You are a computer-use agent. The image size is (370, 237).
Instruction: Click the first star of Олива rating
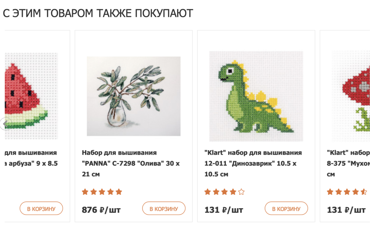point(85,192)
